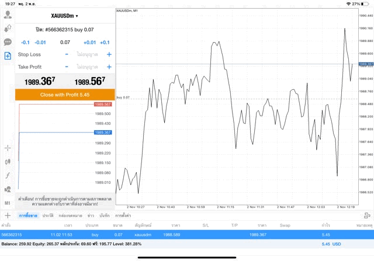
Task: Sort by the สัญลักษณ์ column header
Action: pos(143,225)
